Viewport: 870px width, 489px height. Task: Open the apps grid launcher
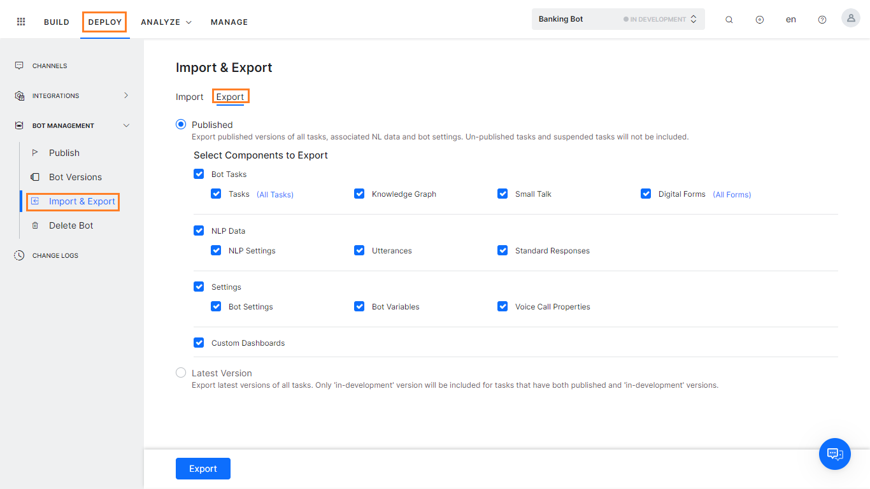20,21
